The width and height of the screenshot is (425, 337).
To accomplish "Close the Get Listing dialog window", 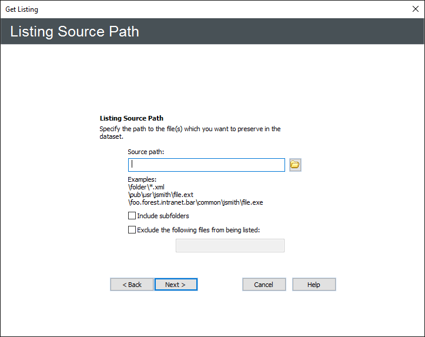I will point(416,9).
